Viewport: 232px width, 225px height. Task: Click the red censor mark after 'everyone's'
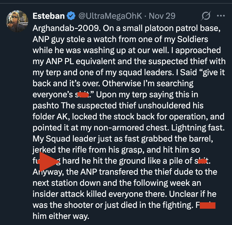coord(83,95)
